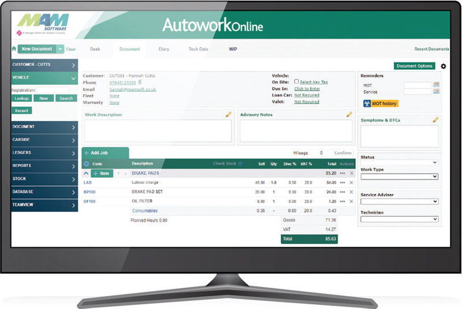The width and height of the screenshot is (462, 309).
Task: Click Add Job
Action: tap(105, 153)
